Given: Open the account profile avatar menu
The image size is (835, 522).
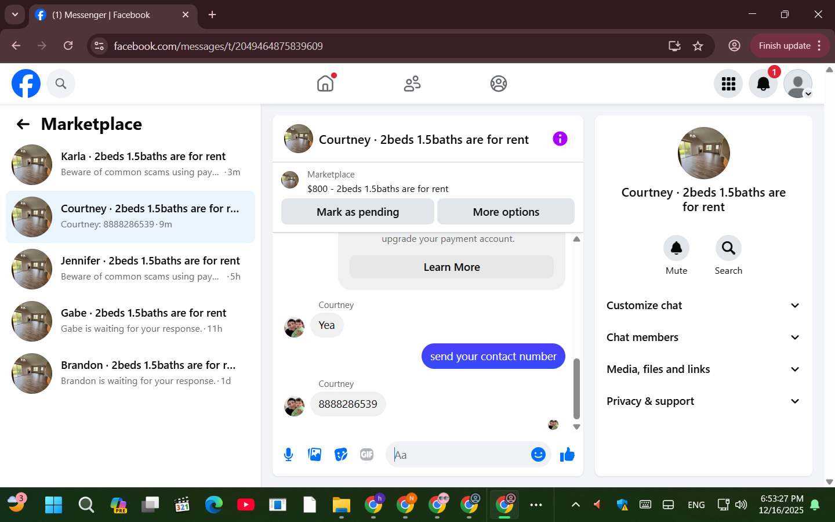Looking at the screenshot, I should pos(798,84).
